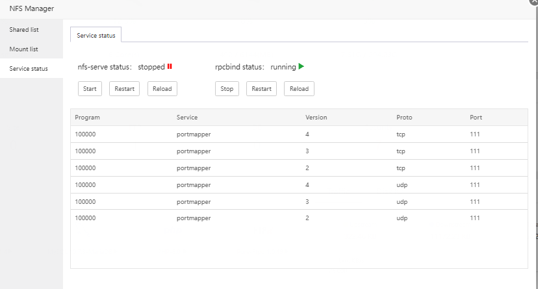Click the Port column header
538x289 pixels.
pyautogui.click(x=476, y=118)
